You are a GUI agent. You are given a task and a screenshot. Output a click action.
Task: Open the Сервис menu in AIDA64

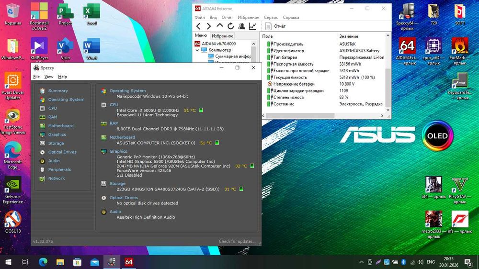[271, 17]
